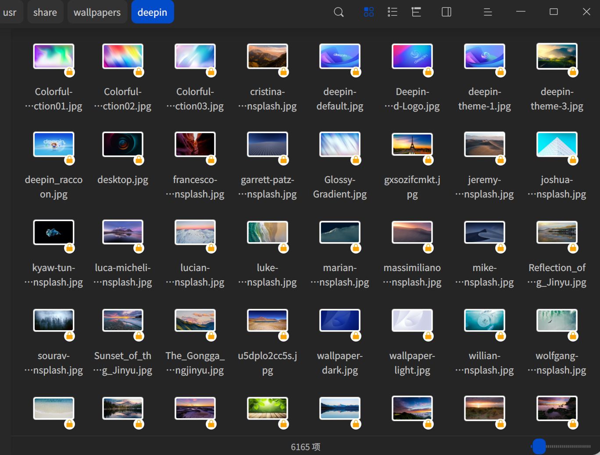Toggle the detail side panel
This screenshot has width=600, height=455.
446,12
